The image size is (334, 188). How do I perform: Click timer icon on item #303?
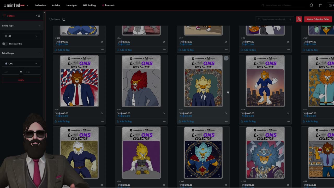pyautogui.click(x=164, y=113)
